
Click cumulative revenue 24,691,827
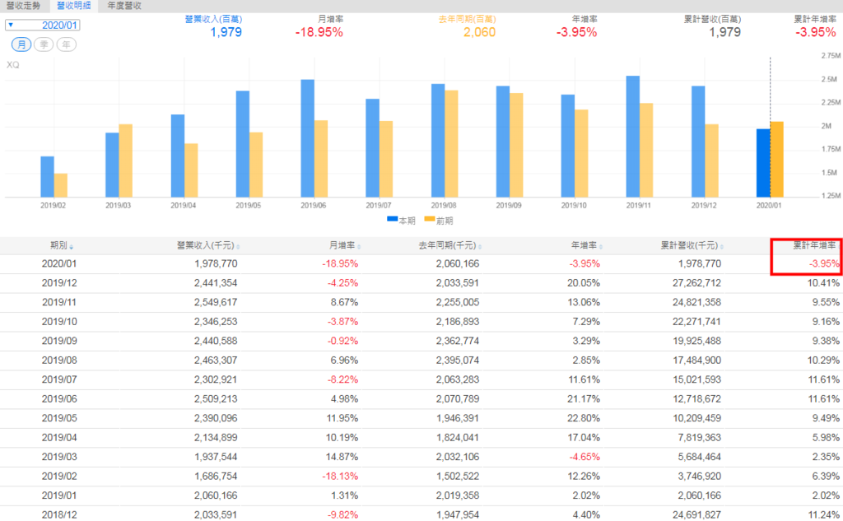[696, 515]
